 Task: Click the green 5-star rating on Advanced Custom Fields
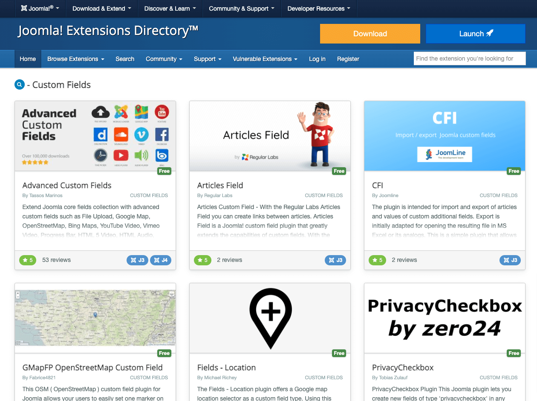point(28,260)
